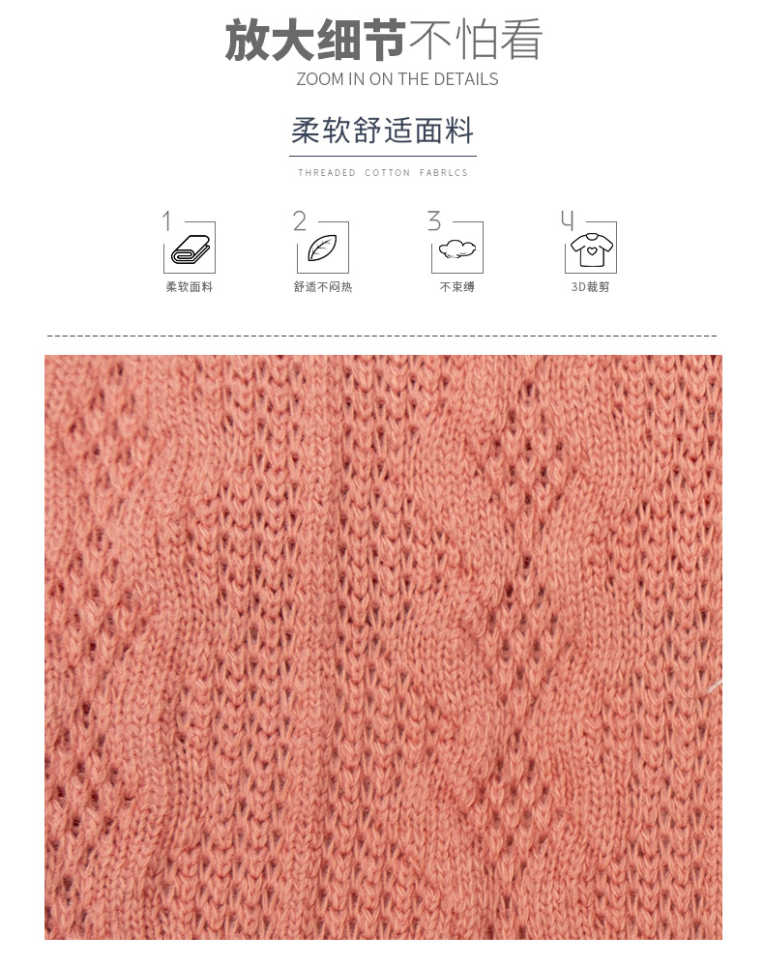Select the 不束缚 caption text
Image resolution: width=764 pixels, height=965 pixels.
click(456, 287)
